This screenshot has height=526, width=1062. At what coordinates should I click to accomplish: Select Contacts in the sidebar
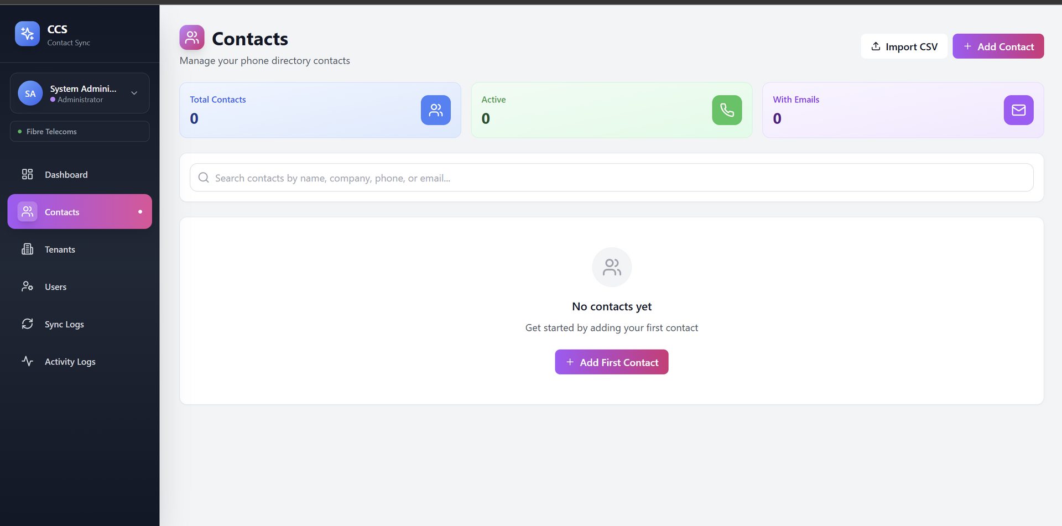click(x=80, y=212)
